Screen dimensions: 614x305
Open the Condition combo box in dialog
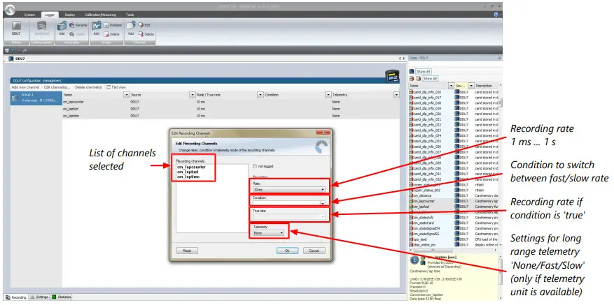coord(289,203)
